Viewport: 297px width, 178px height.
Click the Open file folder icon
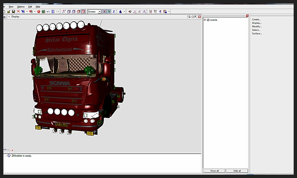8,12
